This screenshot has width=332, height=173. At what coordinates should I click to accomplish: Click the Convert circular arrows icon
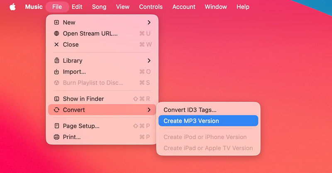click(56, 110)
